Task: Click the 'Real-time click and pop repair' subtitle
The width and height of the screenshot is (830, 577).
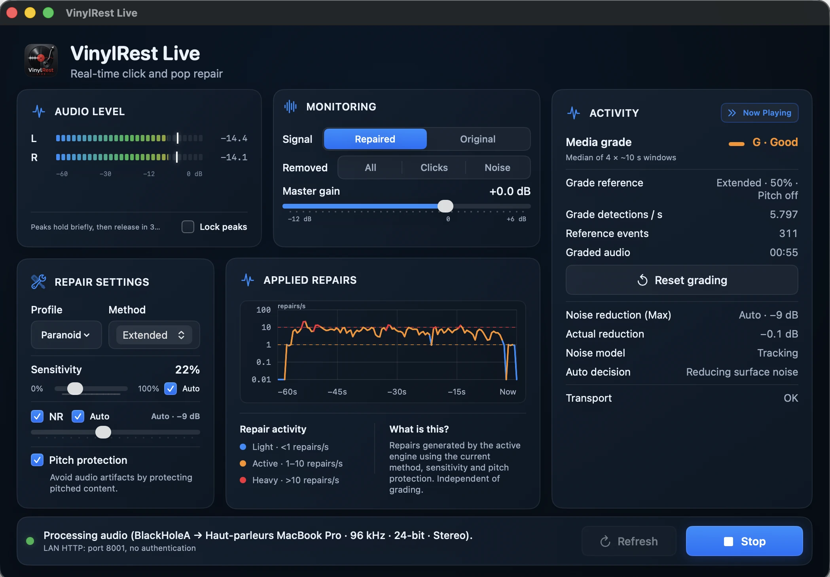Action: (x=146, y=74)
